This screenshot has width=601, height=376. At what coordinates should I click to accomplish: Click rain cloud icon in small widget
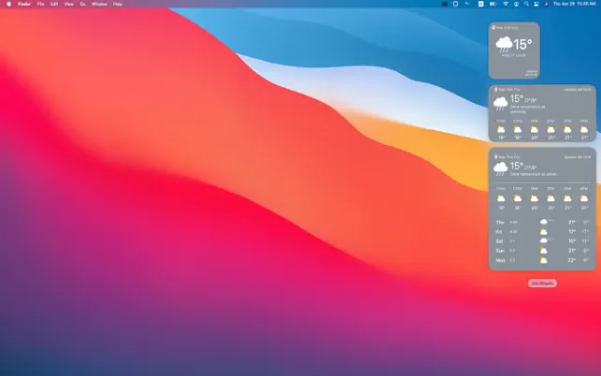504,44
